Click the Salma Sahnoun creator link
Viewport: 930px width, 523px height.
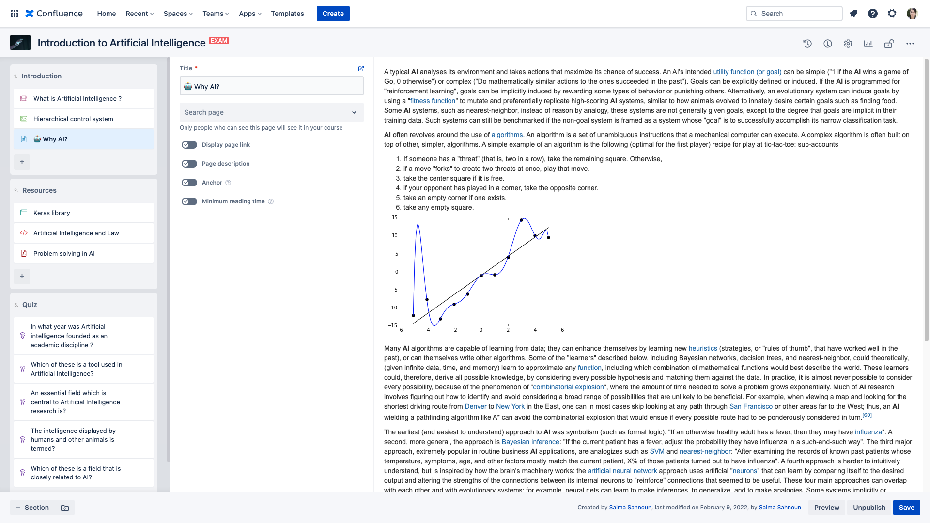pyautogui.click(x=630, y=508)
